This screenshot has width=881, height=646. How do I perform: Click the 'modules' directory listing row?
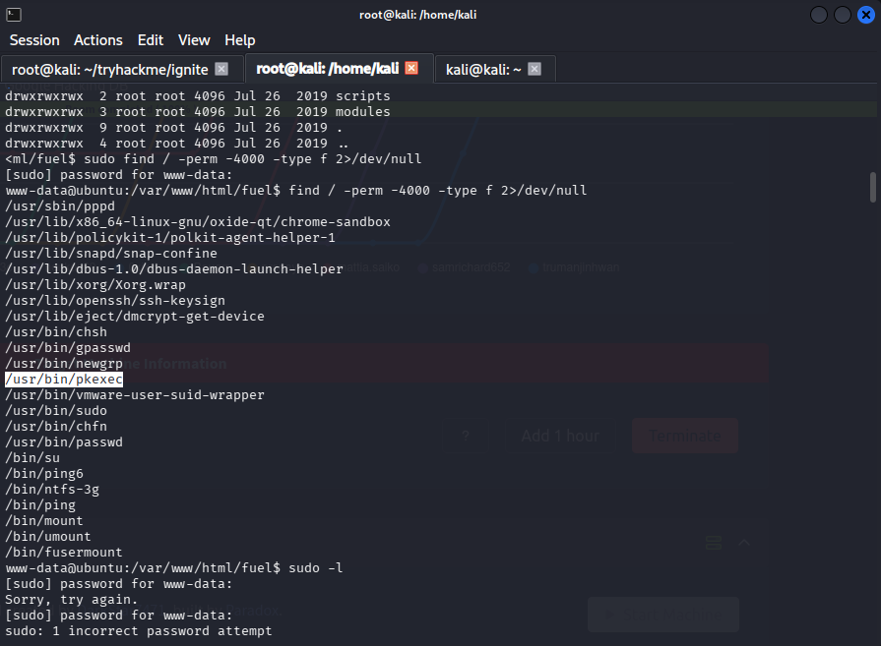click(x=198, y=112)
